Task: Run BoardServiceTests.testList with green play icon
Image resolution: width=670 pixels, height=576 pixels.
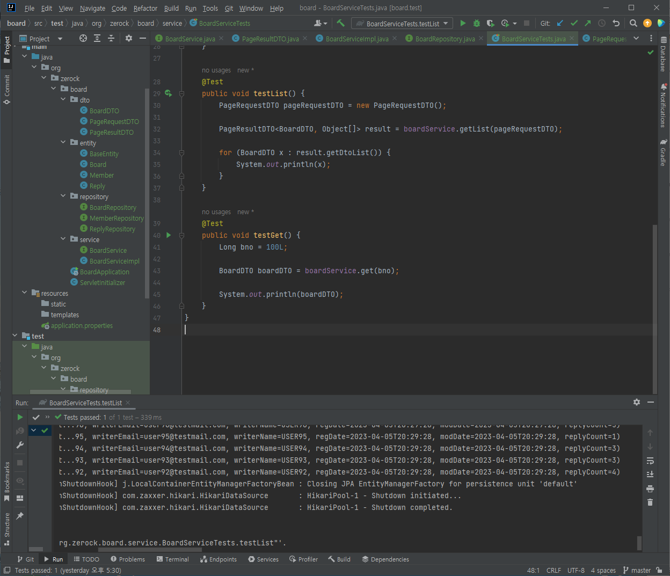Action: (x=463, y=23)
